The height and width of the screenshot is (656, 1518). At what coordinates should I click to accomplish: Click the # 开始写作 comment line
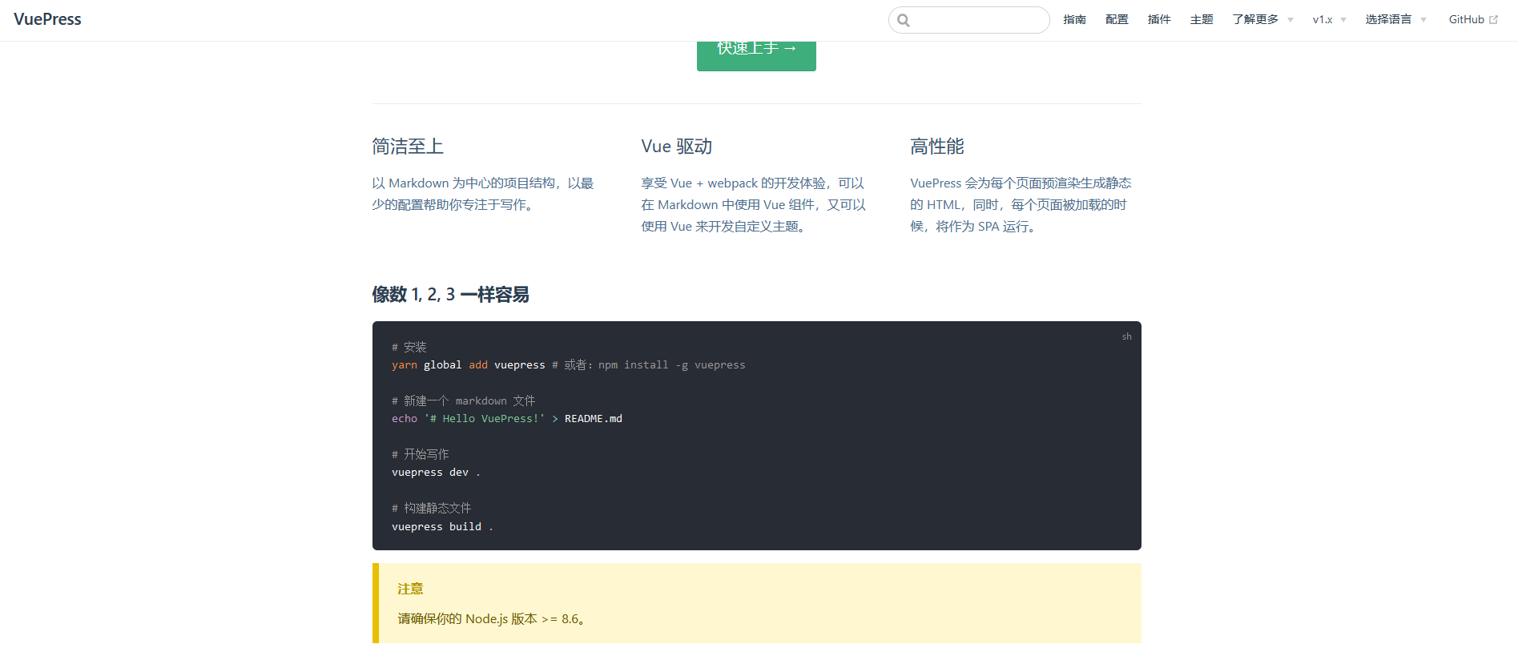click(420, 454)
